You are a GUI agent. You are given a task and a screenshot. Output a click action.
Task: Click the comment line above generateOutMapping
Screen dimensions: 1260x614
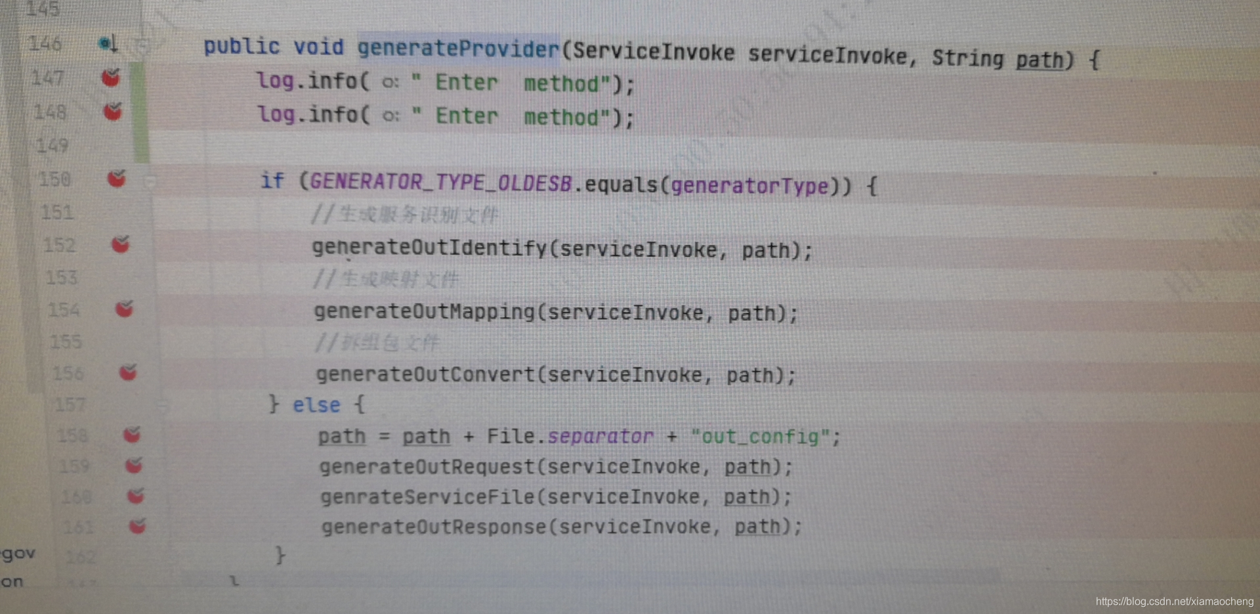pyautogui.click(x=385, y=280)
